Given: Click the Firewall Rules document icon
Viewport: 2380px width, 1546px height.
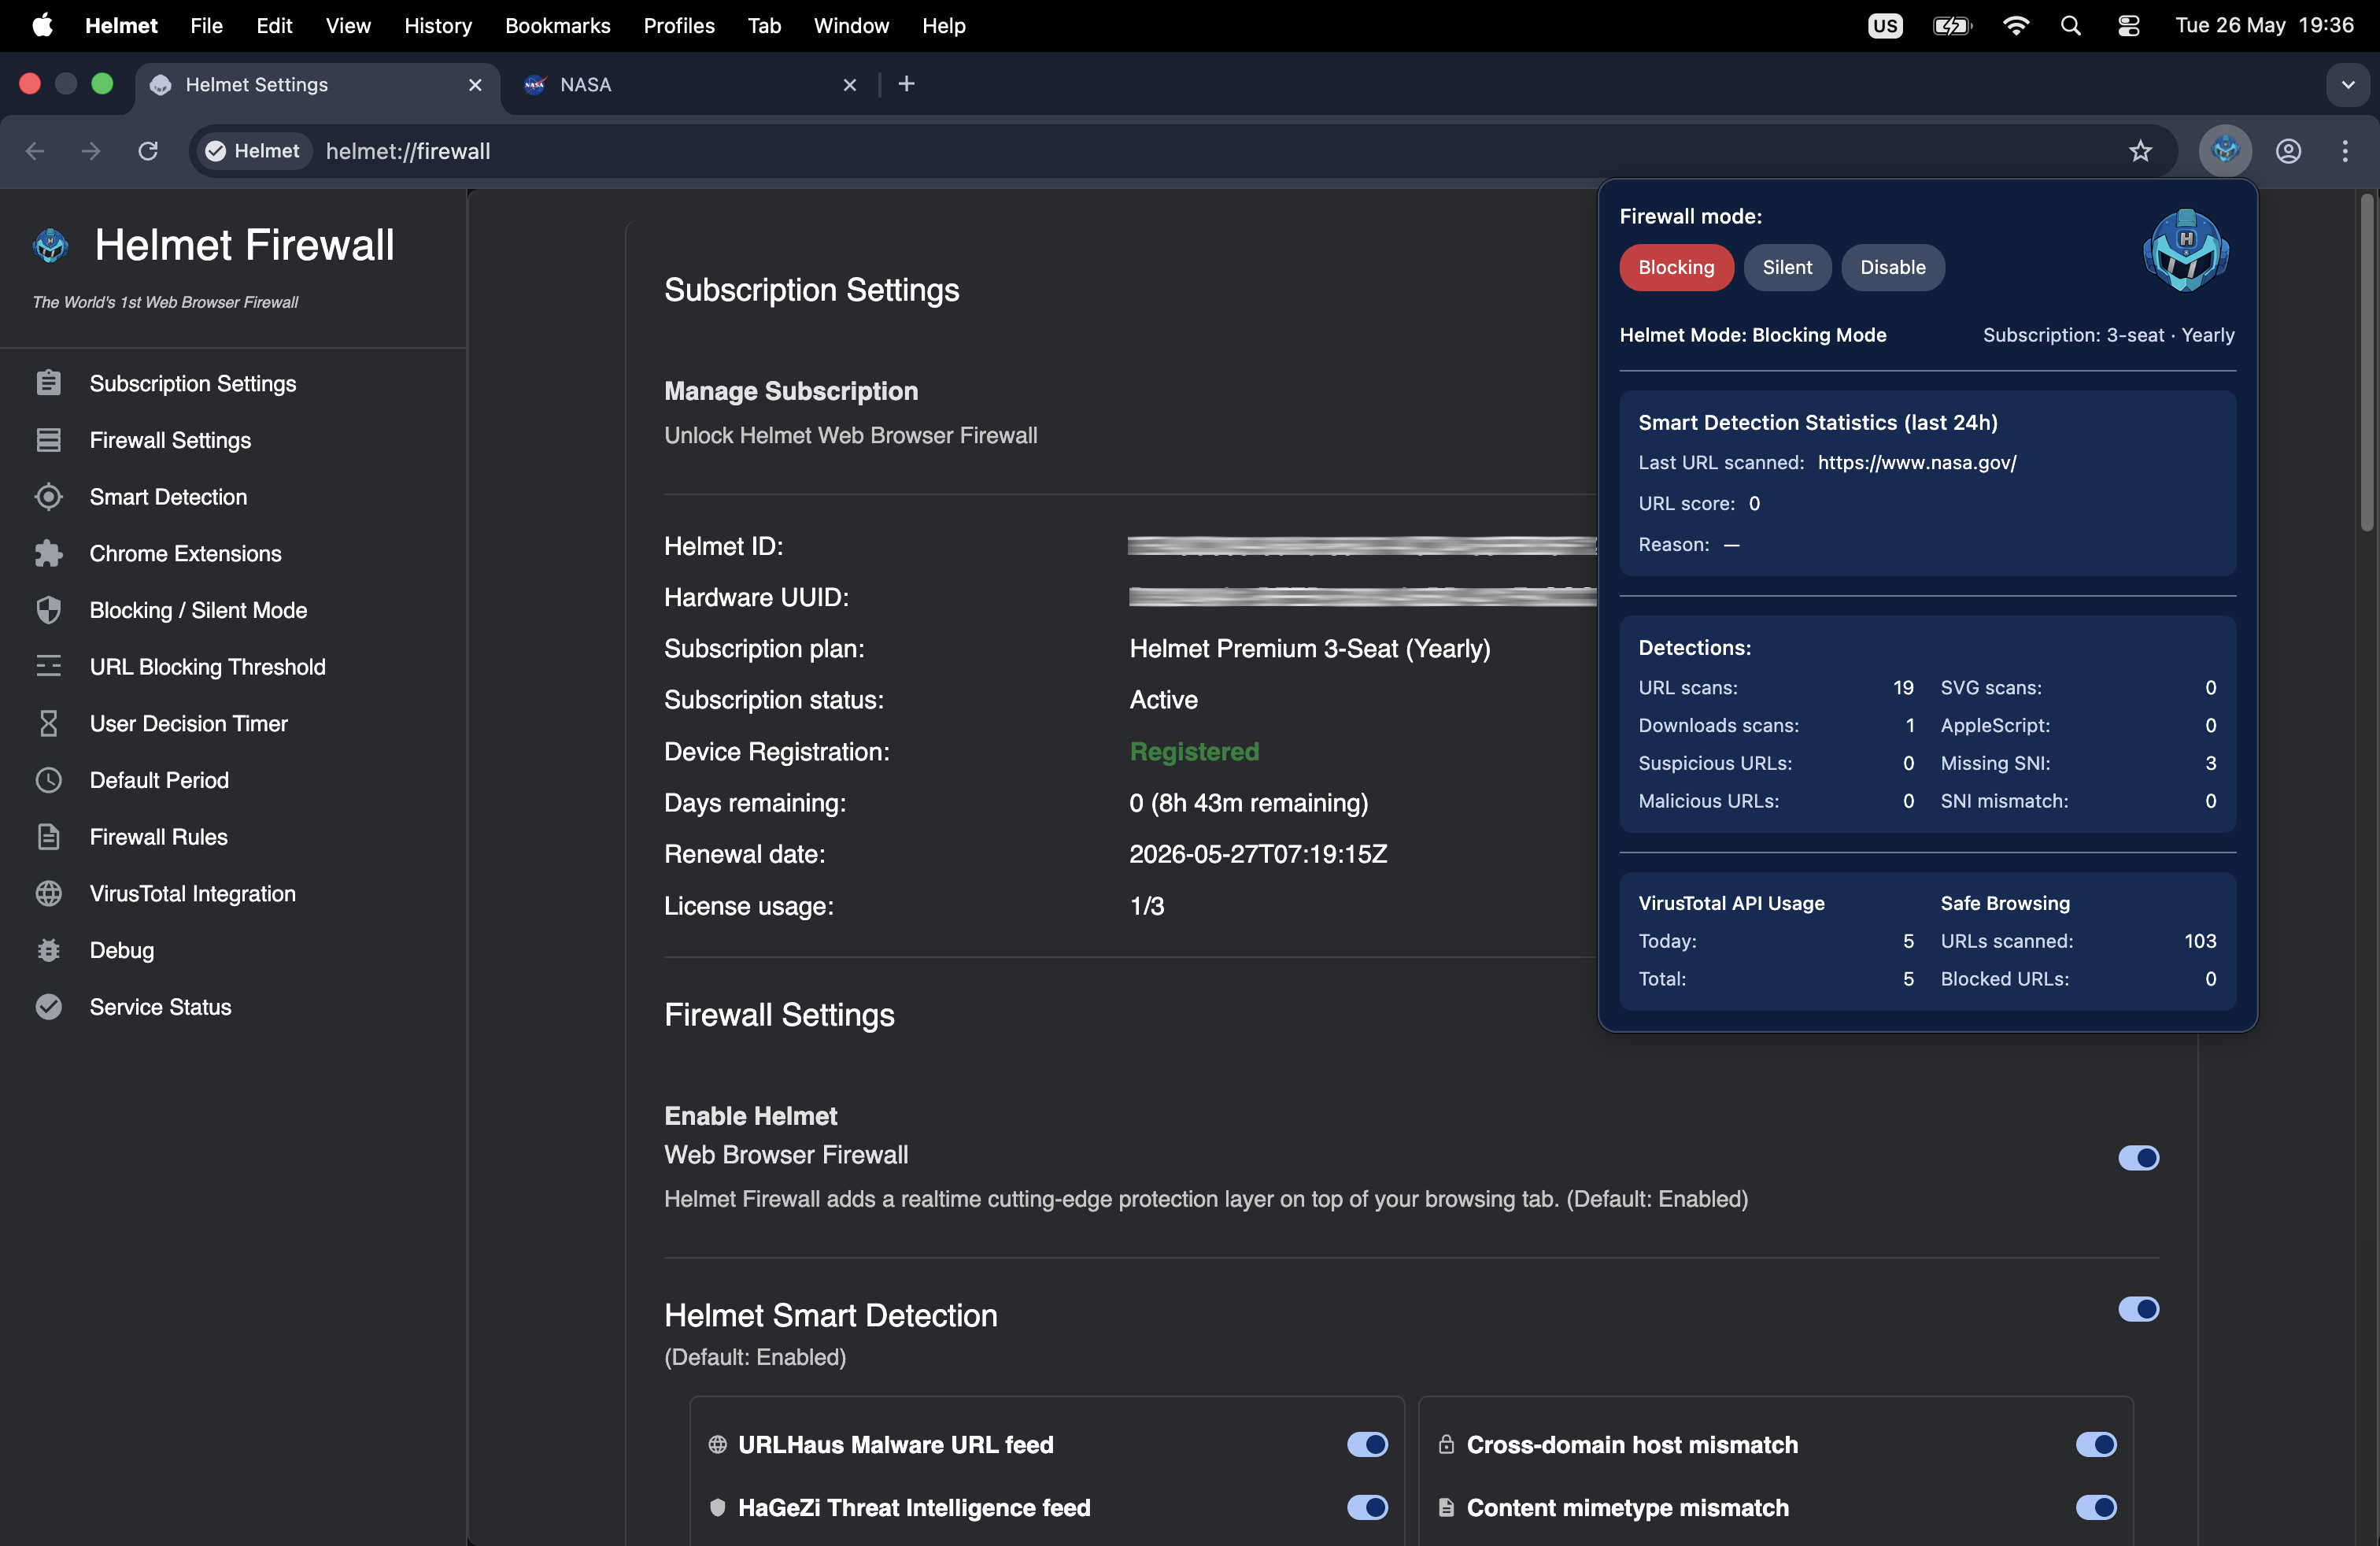Looking at the screenshot, I should [x=48, y=837].
